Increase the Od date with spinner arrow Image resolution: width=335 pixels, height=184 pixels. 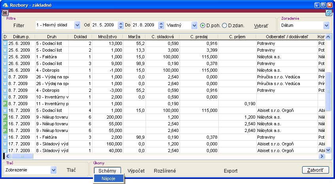tap(120, 23)
